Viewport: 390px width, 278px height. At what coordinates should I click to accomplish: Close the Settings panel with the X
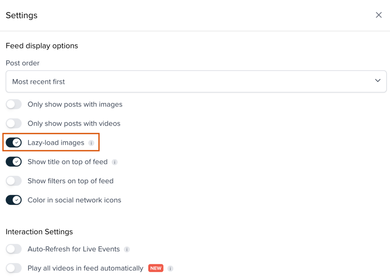pyautogui.click(x=379, y=15)
